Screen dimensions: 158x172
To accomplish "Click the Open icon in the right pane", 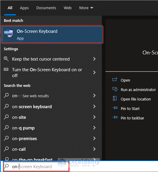I will (x=115, y=80).
